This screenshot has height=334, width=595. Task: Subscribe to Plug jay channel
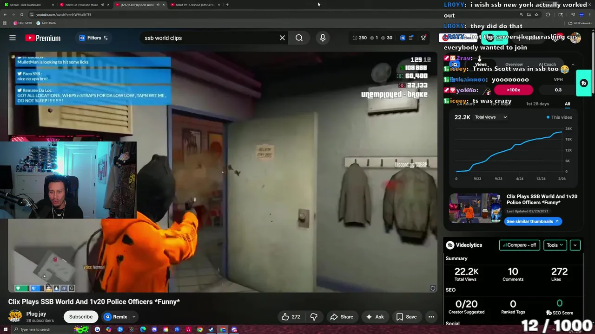[x=81, y=317]
